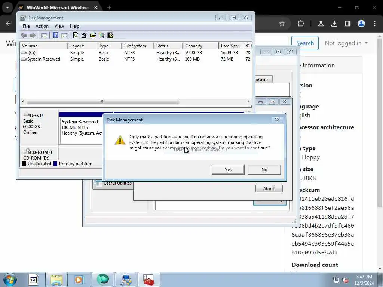Screen dimensions: 383x287
Task: Bookmark page with the star icon
Action: (282, 24)
